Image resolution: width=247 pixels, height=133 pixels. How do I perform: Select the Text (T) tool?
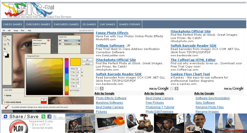[8, 44]
